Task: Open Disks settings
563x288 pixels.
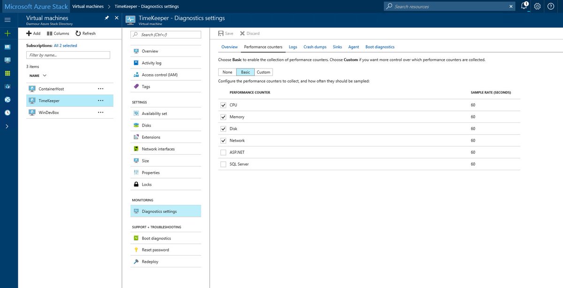Action: [x=166, y=125]
